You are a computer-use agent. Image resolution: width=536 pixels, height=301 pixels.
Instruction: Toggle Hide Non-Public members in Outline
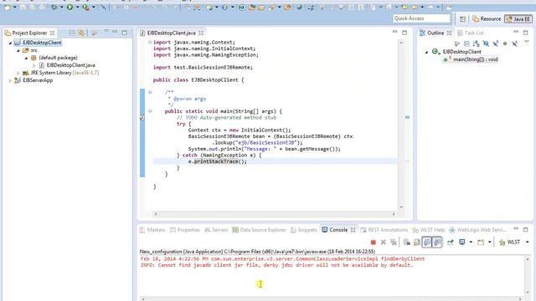pyautogui.click(x=505, y=43)
